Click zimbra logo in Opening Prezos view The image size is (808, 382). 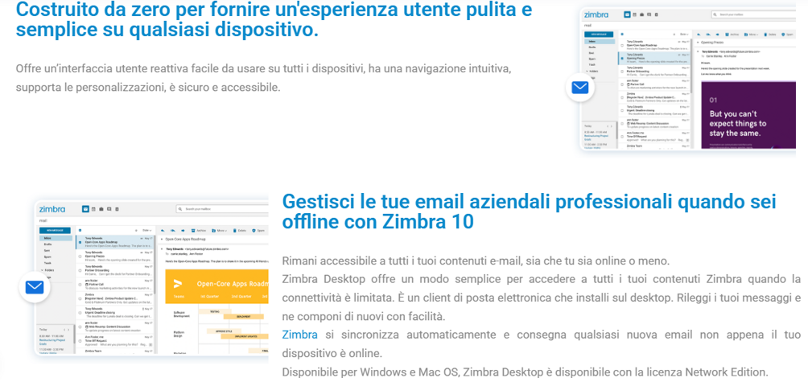(596, 14)
